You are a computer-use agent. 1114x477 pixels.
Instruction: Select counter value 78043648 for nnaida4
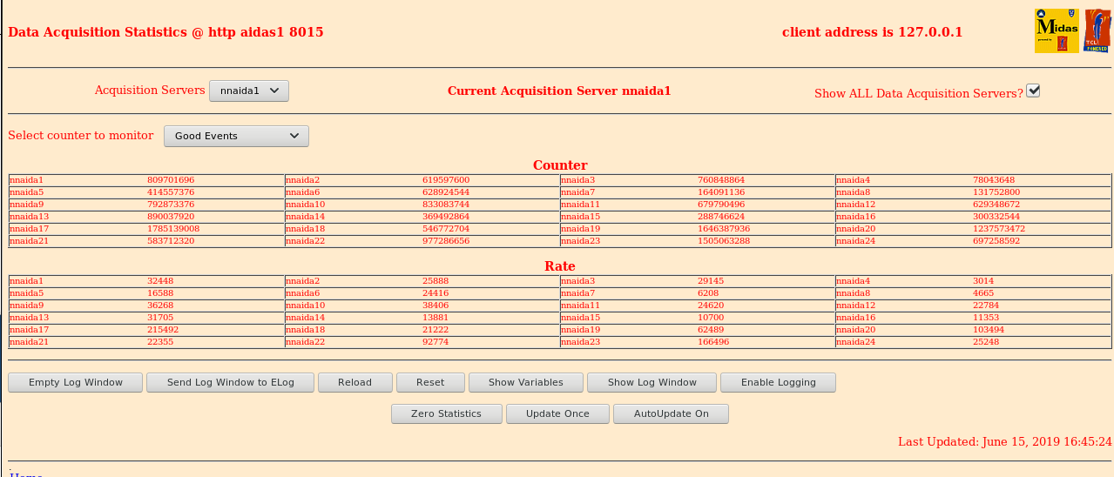tap(994, 180)
